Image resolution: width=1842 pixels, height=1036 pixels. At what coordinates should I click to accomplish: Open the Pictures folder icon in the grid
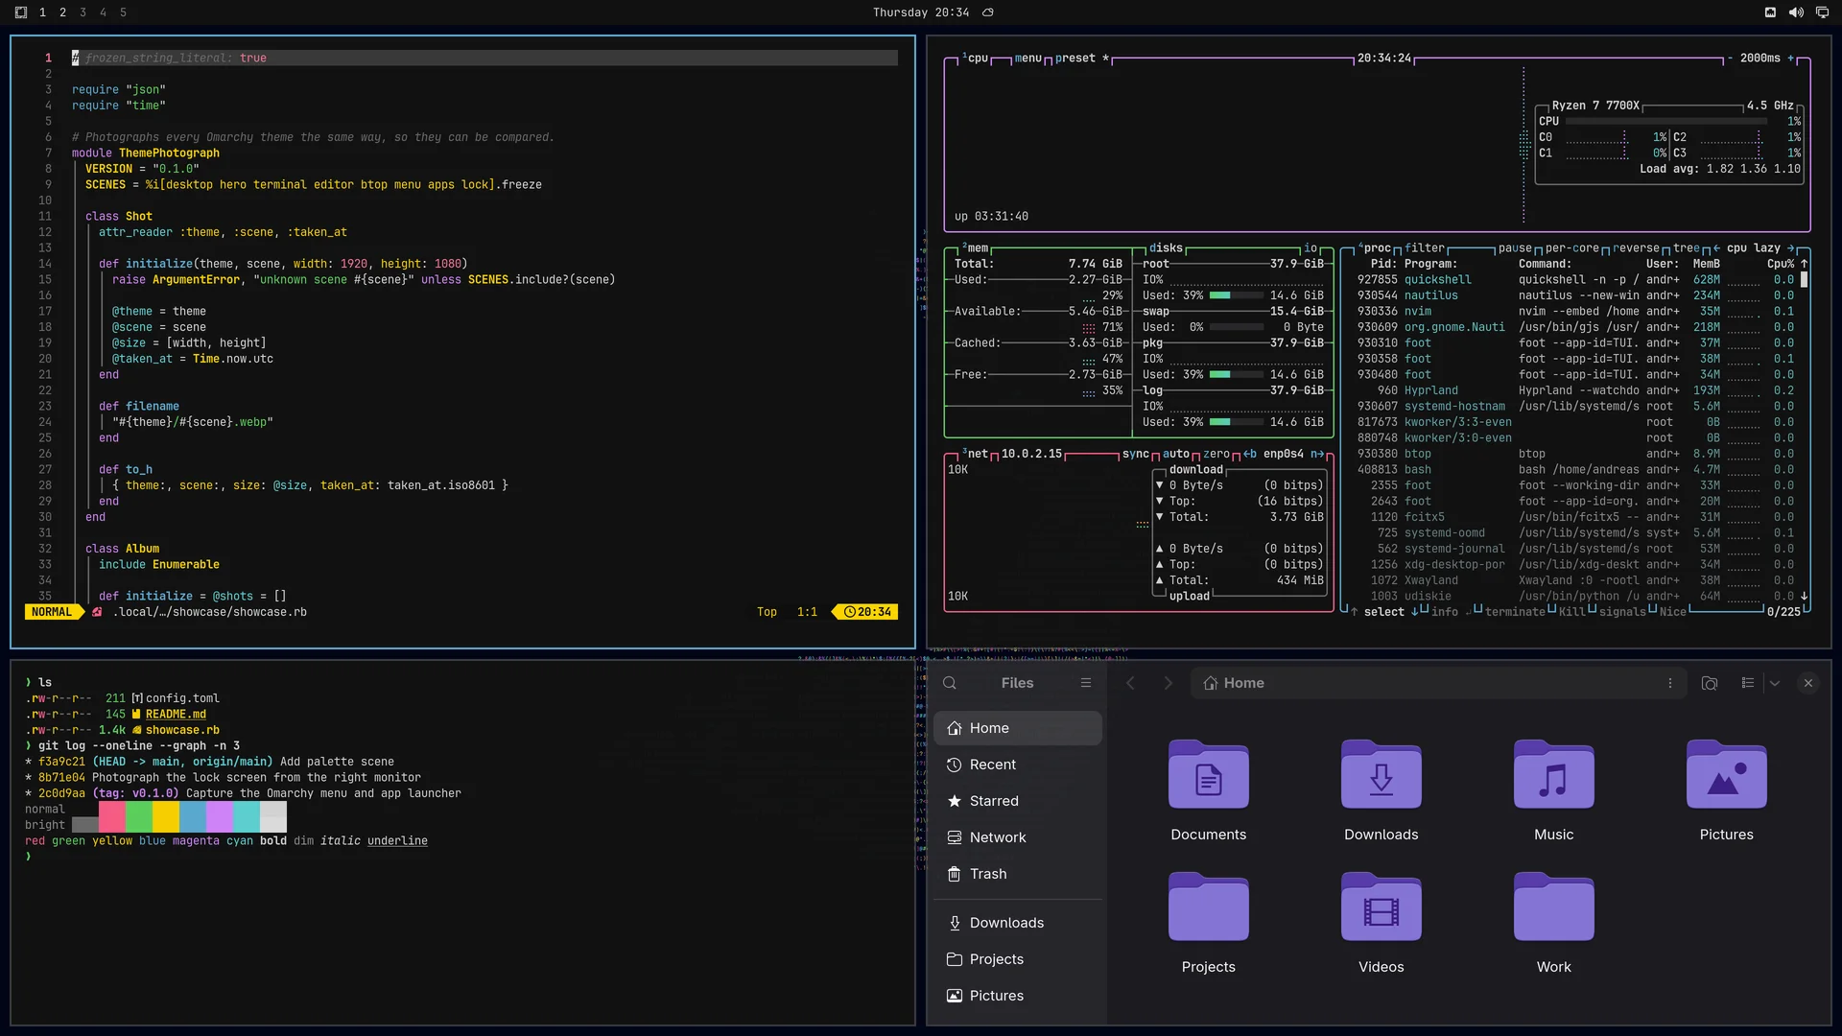pos(1727,775)
